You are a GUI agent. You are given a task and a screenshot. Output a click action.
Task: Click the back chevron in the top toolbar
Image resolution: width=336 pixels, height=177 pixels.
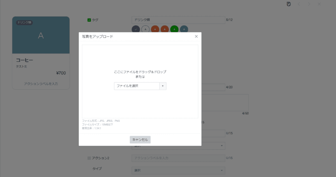point(299,4)
